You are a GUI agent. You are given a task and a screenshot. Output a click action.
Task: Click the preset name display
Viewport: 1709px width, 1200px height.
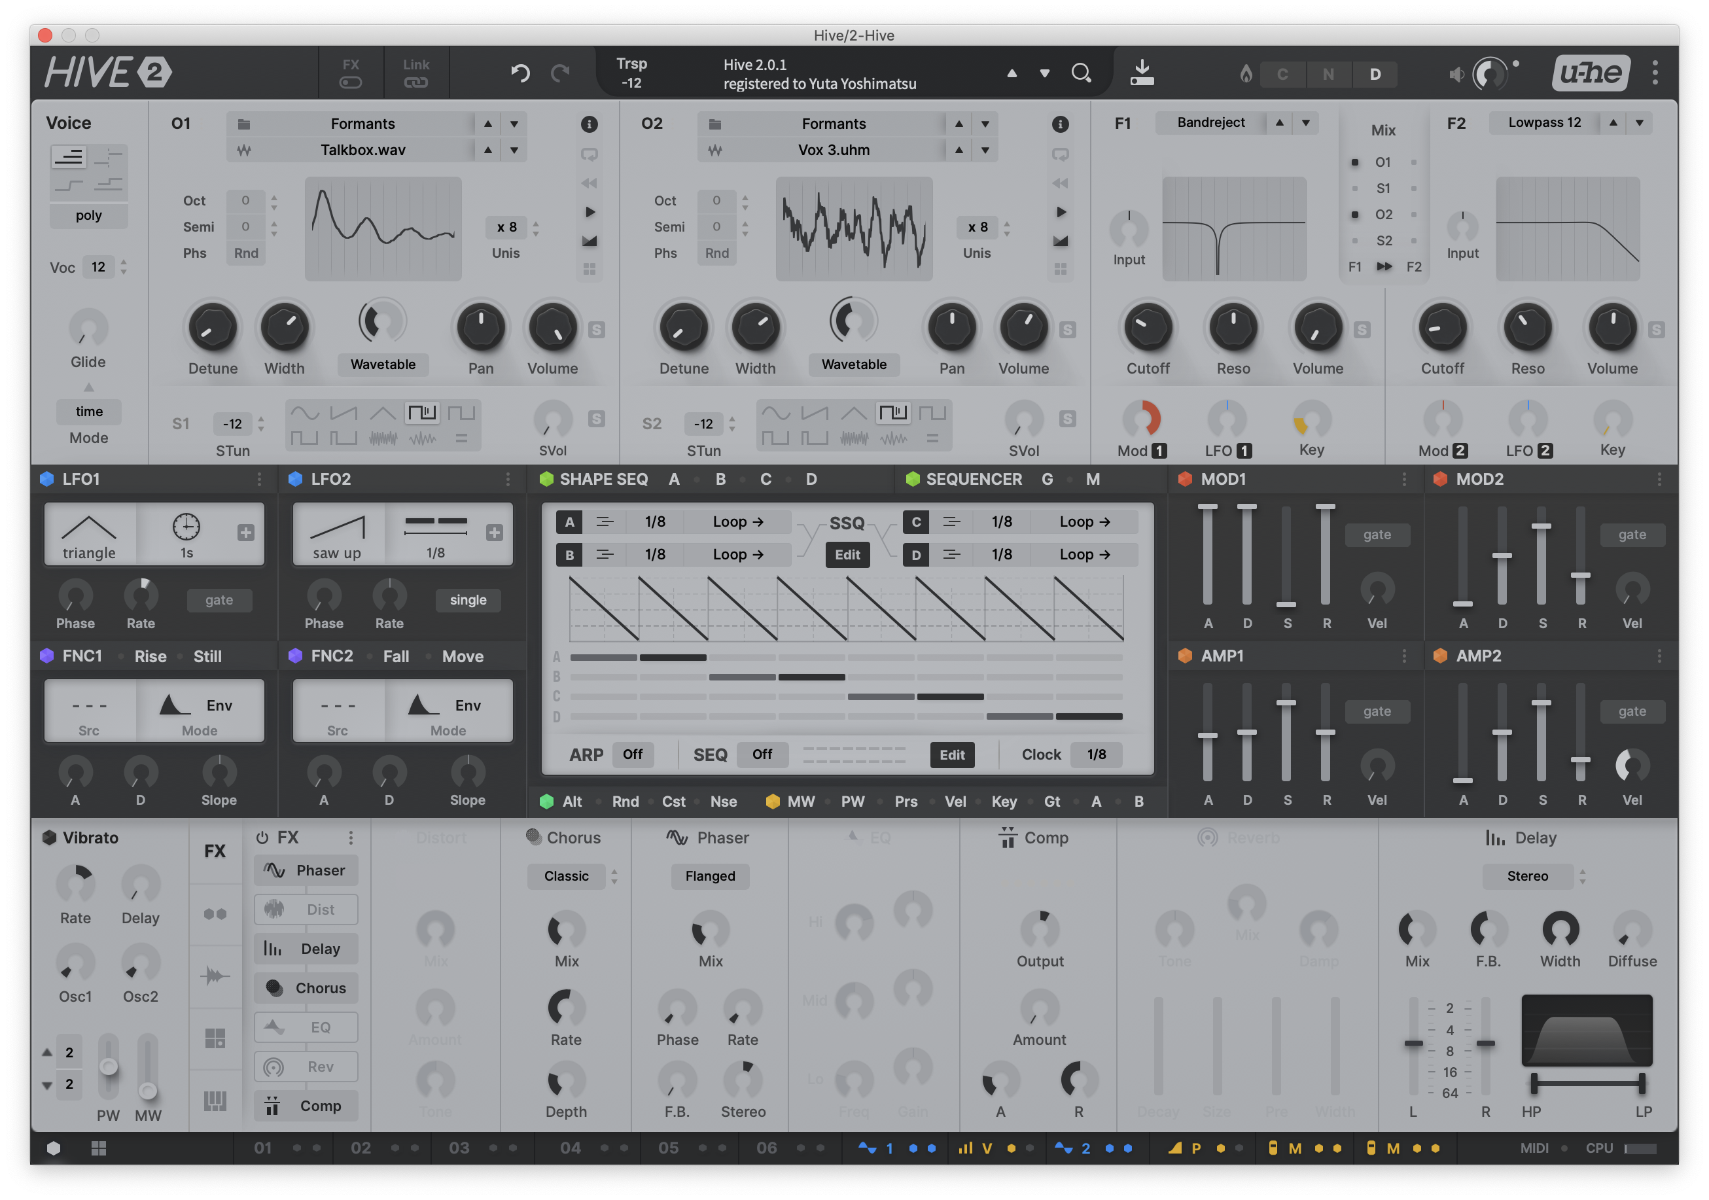[x=820, y=74]
